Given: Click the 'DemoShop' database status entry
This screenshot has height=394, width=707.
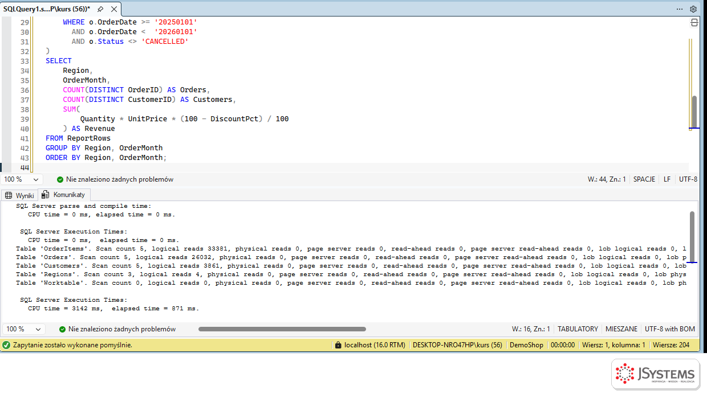Looking at the screenshot, I should tap(526, 345).
